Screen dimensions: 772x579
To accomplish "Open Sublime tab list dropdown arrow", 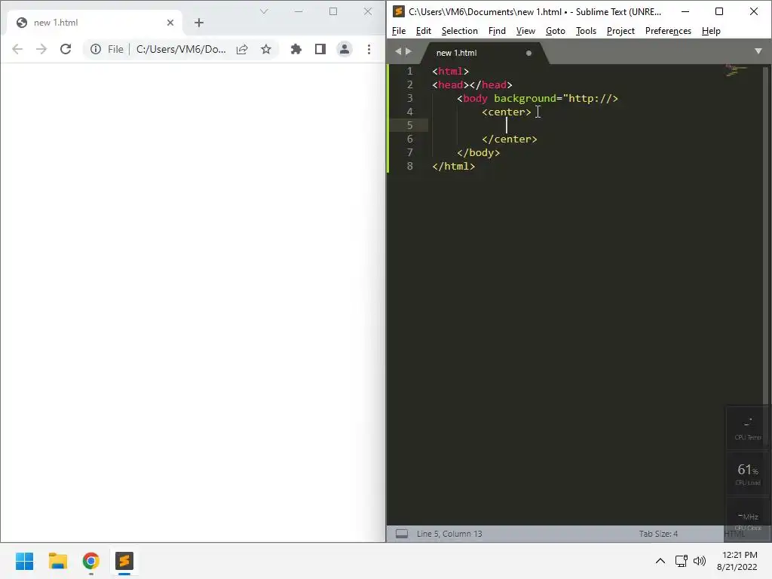I will click(x=758, y=51).
